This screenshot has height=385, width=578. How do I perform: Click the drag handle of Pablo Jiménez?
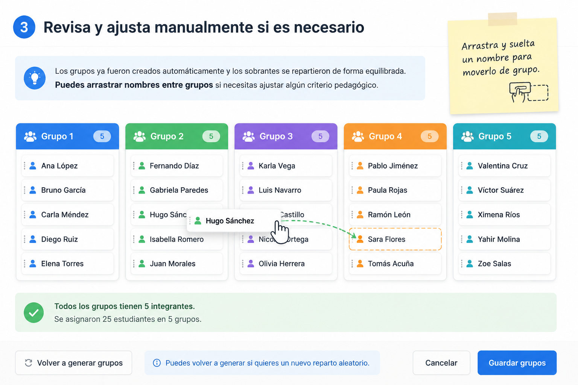(x=352, y=166)
